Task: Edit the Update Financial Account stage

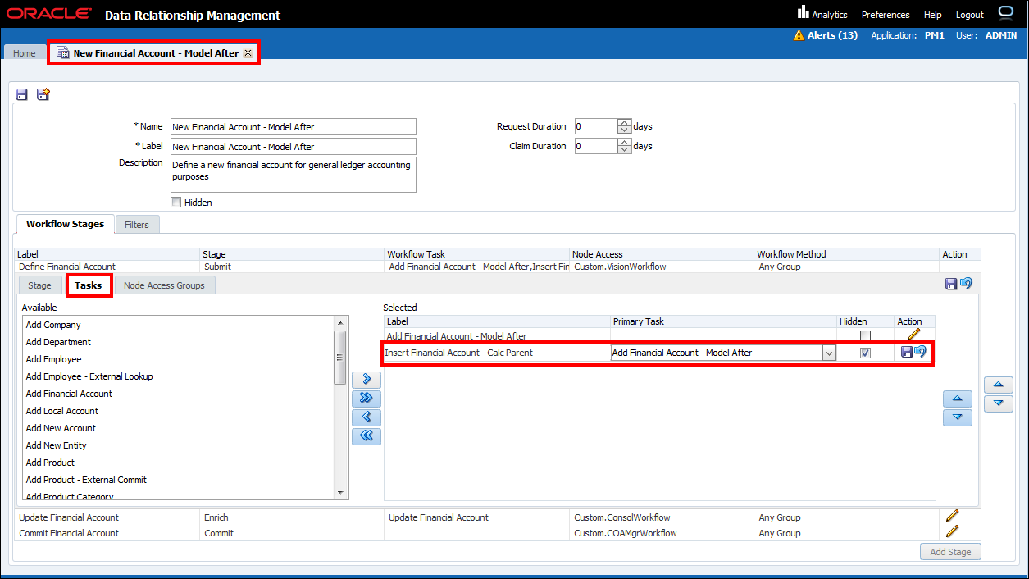Action: 952,516
